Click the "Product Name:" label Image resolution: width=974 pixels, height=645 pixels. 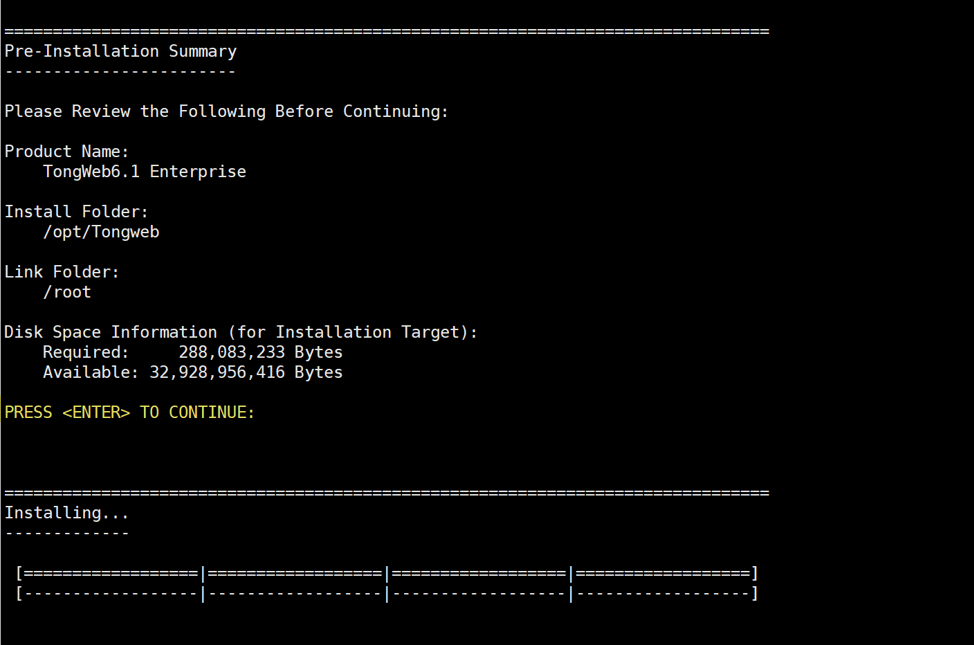point(66,152)
